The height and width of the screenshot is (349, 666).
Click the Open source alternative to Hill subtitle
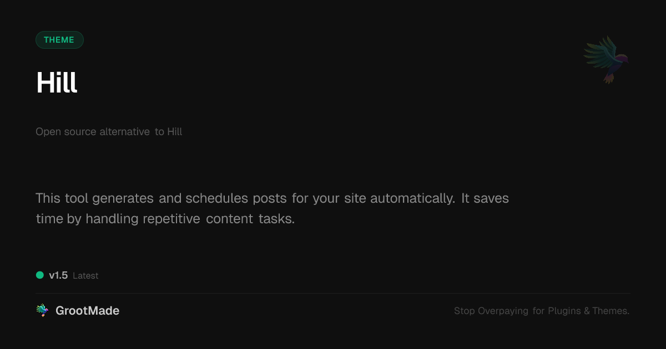point(109,132)
